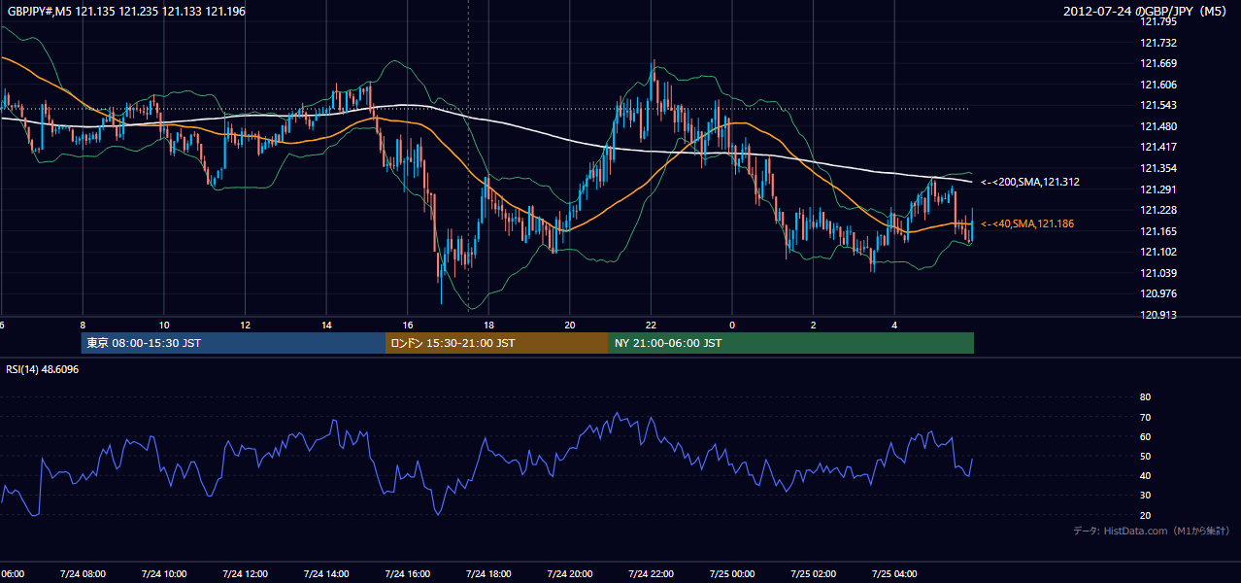Click price axis value 121.417
This screenshot has width=1241, height=583.
pyautogui.click(x=1157, y=148)
